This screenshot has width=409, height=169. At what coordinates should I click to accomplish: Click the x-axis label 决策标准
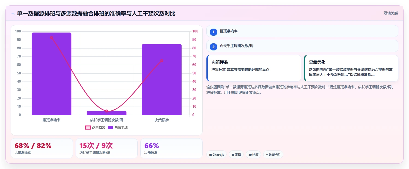[162, 120]
